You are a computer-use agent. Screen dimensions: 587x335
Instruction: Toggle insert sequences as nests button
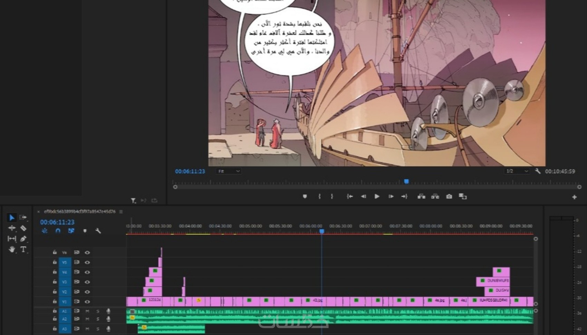(45, 231)
